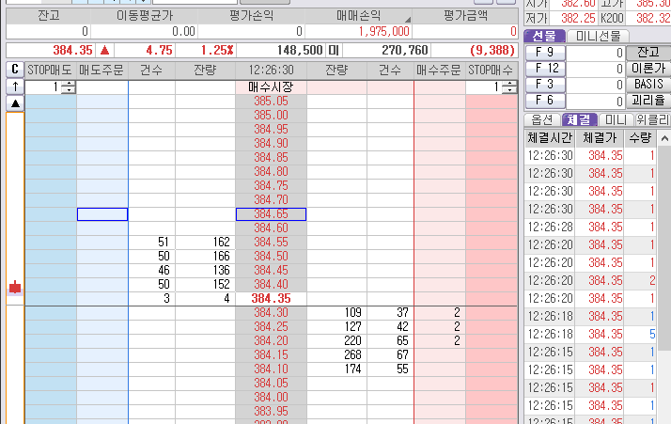Click the ask volume 162 cell
The image size is (671, 424).
[x=205, y=243]
